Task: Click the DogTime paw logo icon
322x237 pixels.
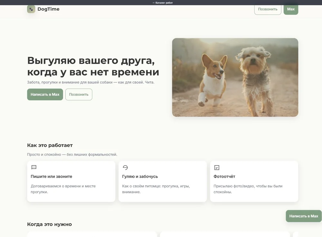Action: (x=31, y=9)
